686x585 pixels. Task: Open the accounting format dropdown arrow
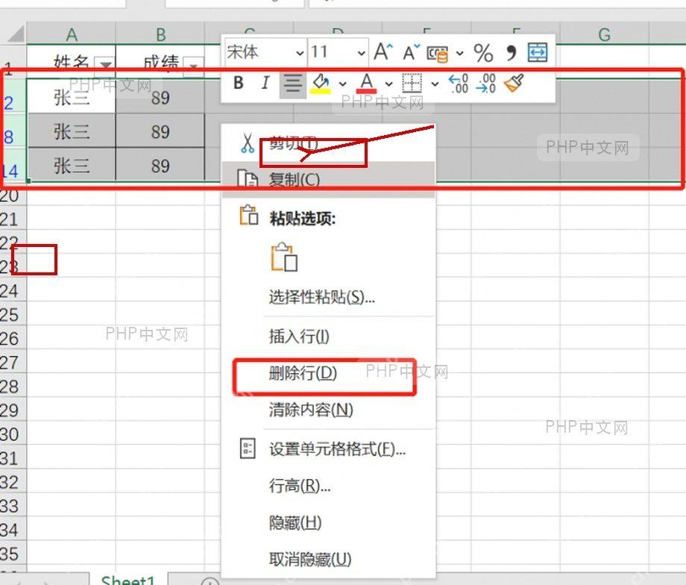click(x=460, y=54)
